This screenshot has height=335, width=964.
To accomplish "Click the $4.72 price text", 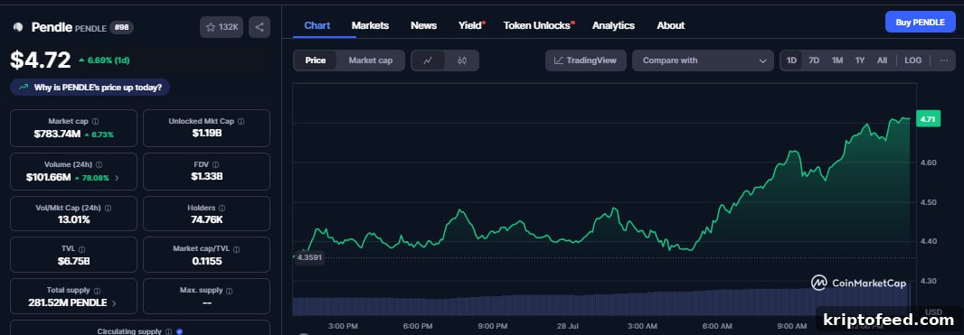I will [41, 60].
